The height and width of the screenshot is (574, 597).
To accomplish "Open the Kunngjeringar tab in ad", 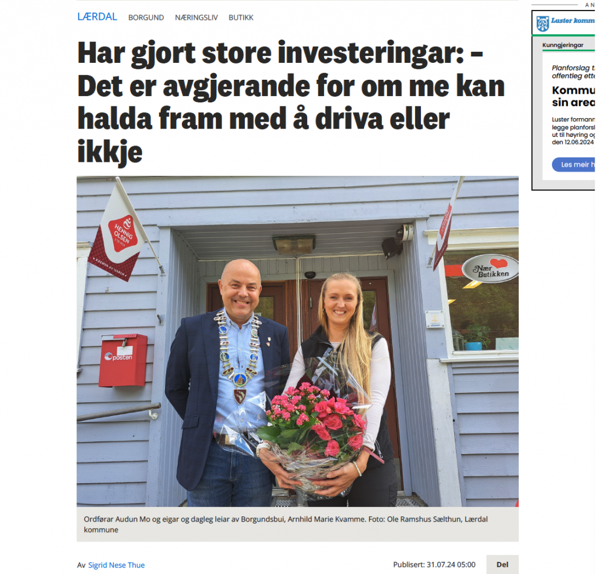I will (x=563, y=45).
